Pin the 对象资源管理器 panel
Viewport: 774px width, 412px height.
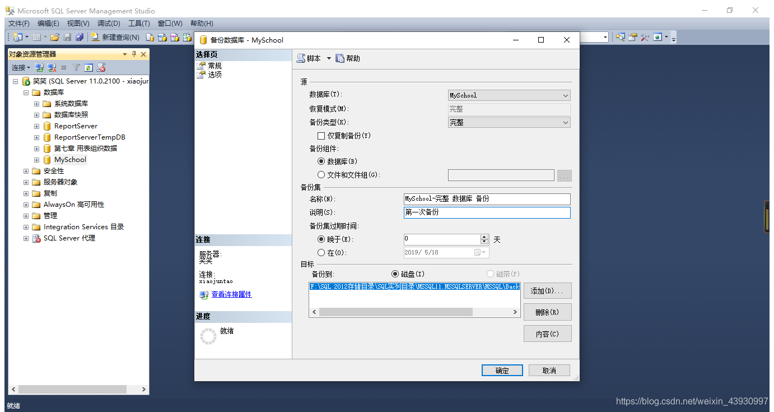134,54
